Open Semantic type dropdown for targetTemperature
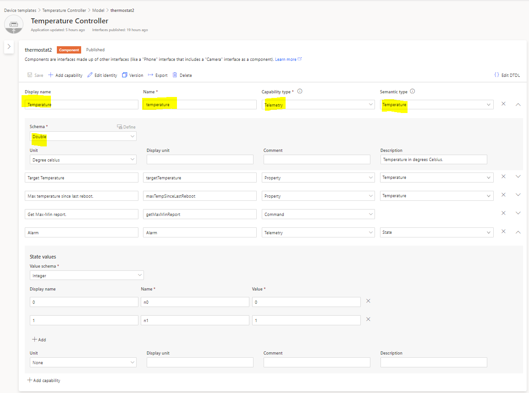This screenshot has height=393, width=529. coord(436,178)
